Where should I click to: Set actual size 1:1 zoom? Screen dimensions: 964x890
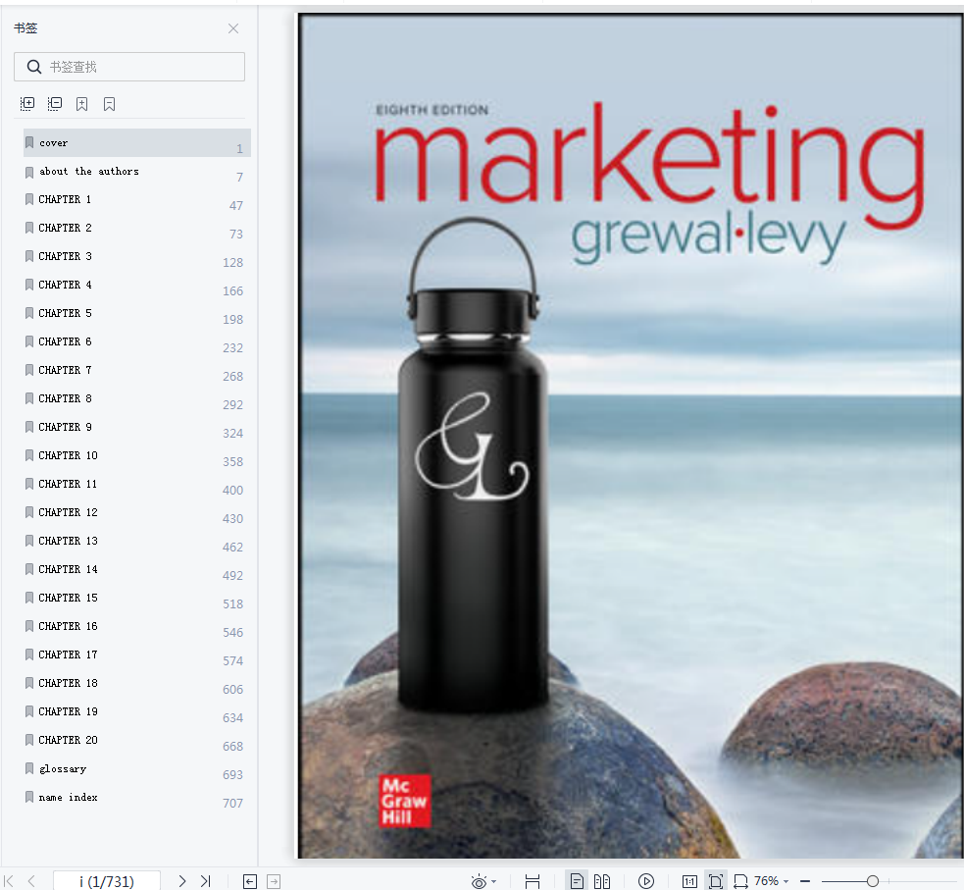pyautogui.click(x=689, y=881)
